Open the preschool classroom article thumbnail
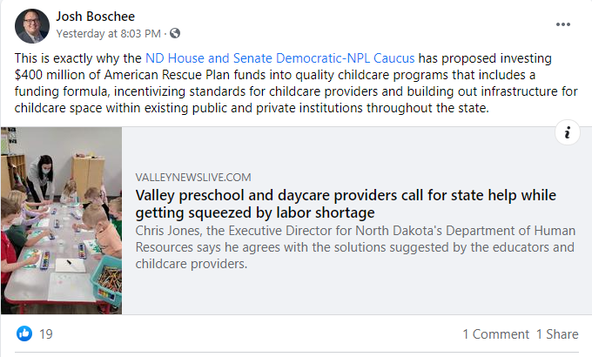 click(61, 220)
